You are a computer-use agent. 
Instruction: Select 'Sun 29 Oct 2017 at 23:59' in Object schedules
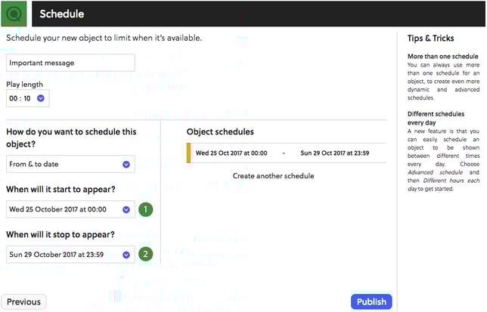pyautogui.click(x=334, y=153)
